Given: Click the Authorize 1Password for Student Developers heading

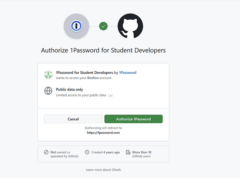Looking at the screenshot, I should click(103, 50).
